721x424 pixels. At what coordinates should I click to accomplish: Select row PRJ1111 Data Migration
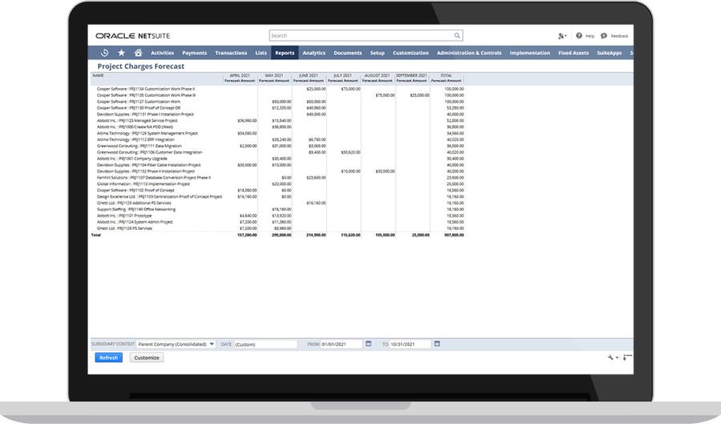click(x=278, y=146)
